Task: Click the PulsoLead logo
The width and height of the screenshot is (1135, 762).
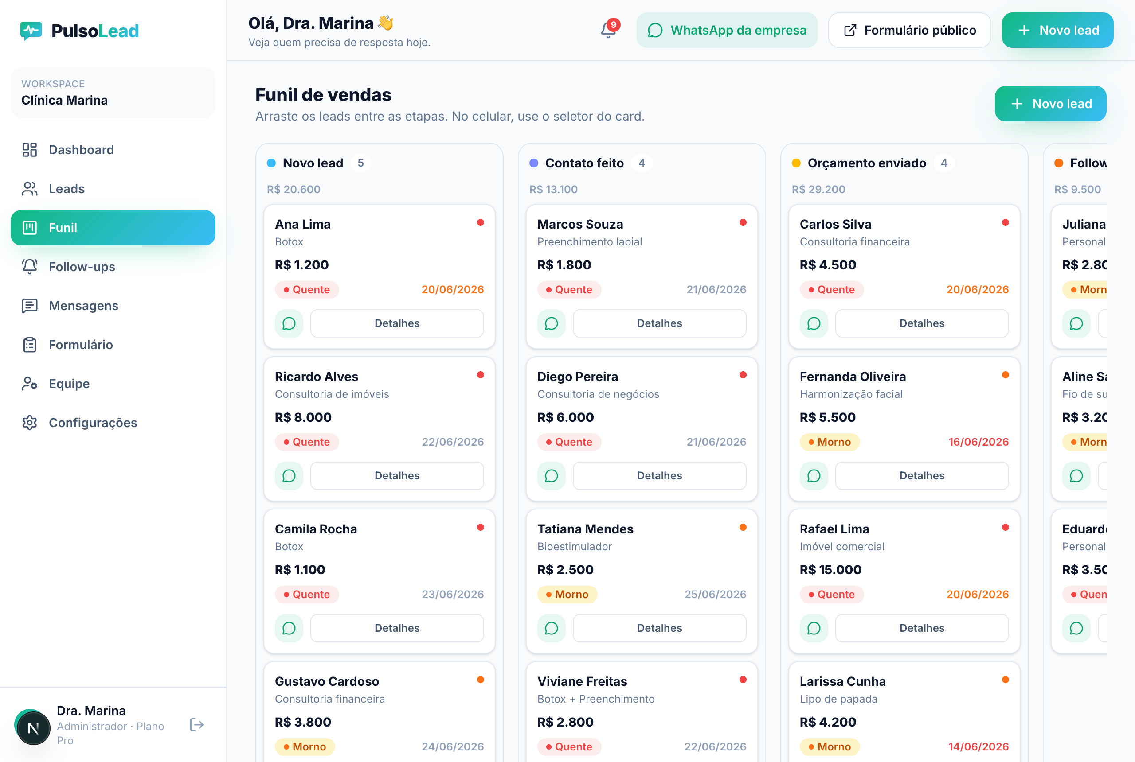Action: [79, 31]
